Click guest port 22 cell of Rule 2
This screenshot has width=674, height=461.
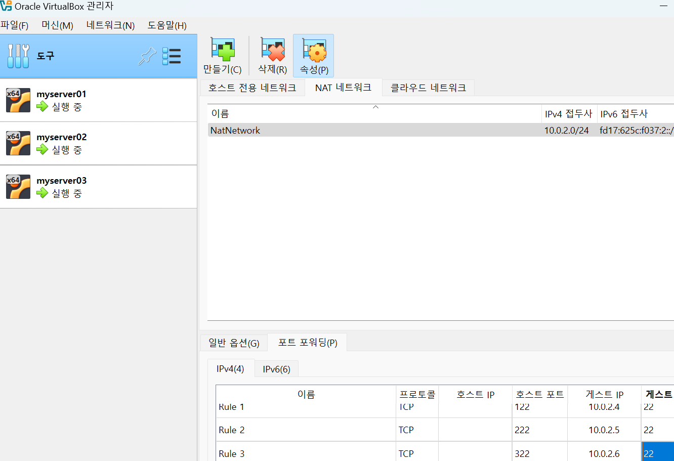coord(658,430)
